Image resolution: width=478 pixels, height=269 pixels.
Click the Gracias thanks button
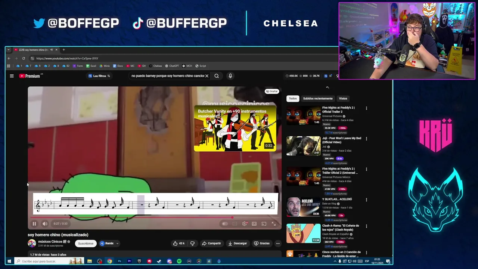261,244
